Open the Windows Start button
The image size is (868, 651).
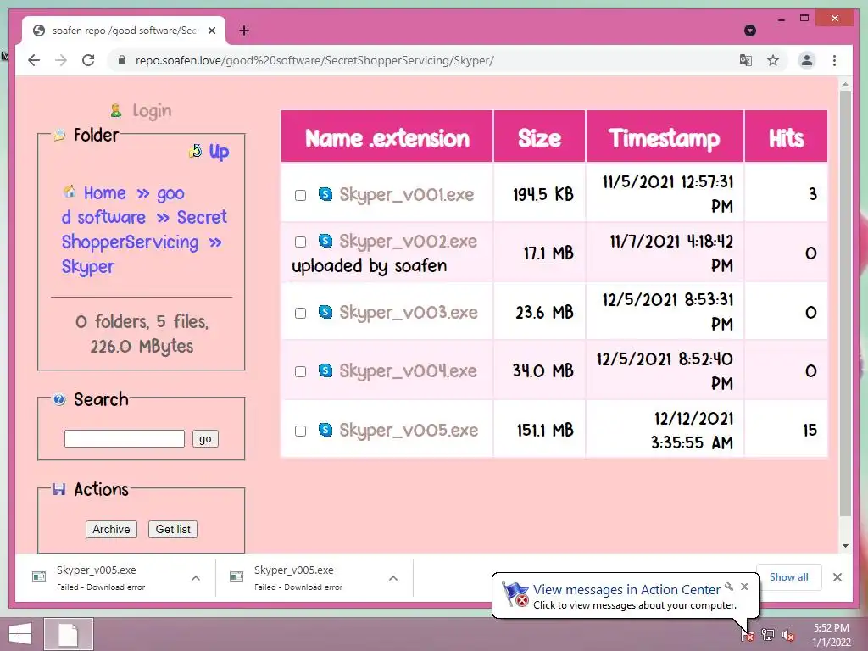click(x=20, y=634)
